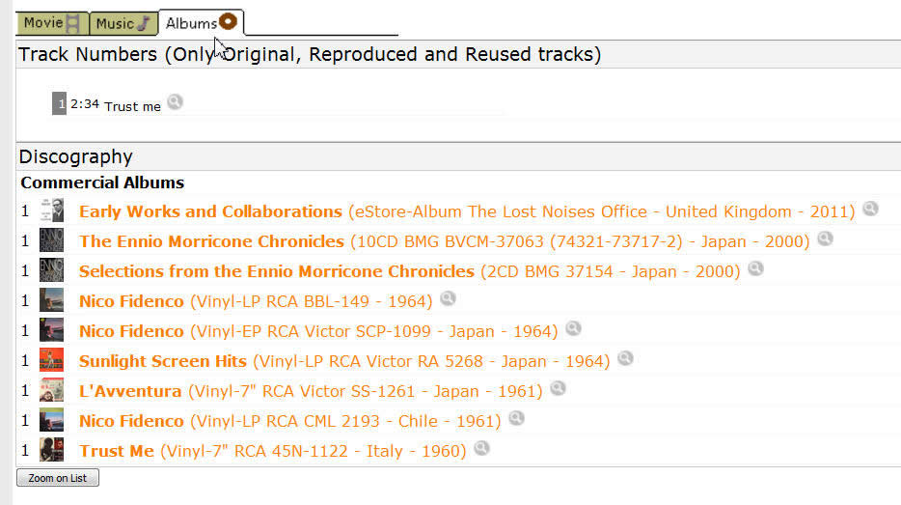The image size is (901, 505).
Task: Switch to the Movie tab
Action: point(52,23)
